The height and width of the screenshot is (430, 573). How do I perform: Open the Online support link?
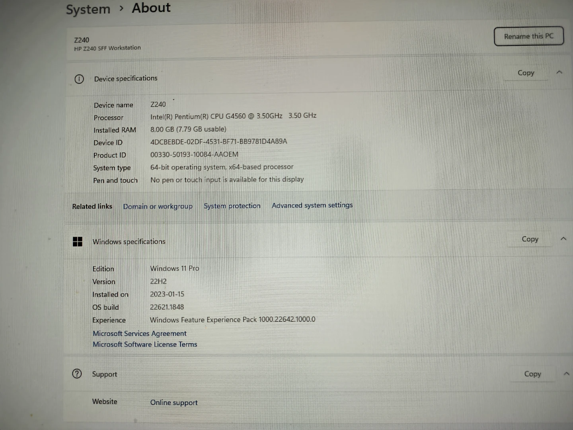174,403
